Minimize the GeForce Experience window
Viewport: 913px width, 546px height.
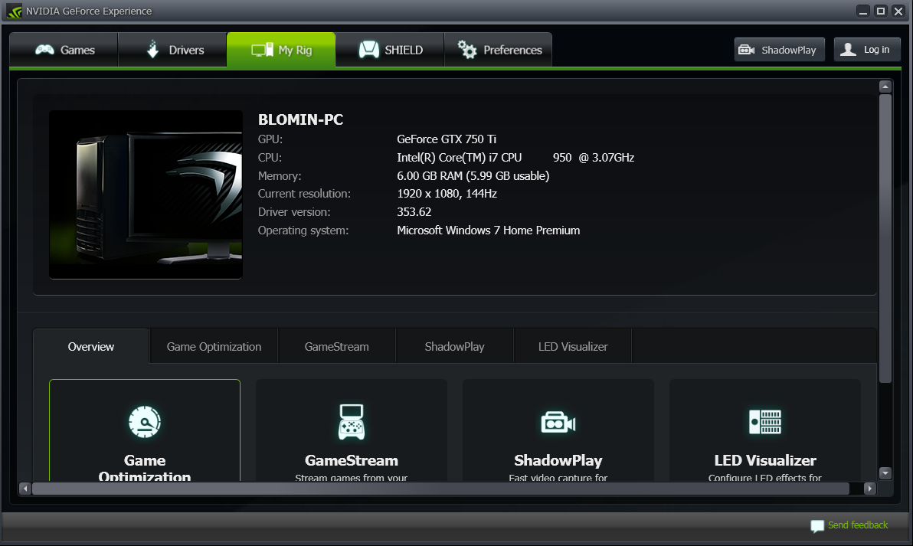tap(863, 11)
